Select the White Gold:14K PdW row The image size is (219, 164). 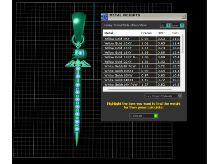(141, 84)
